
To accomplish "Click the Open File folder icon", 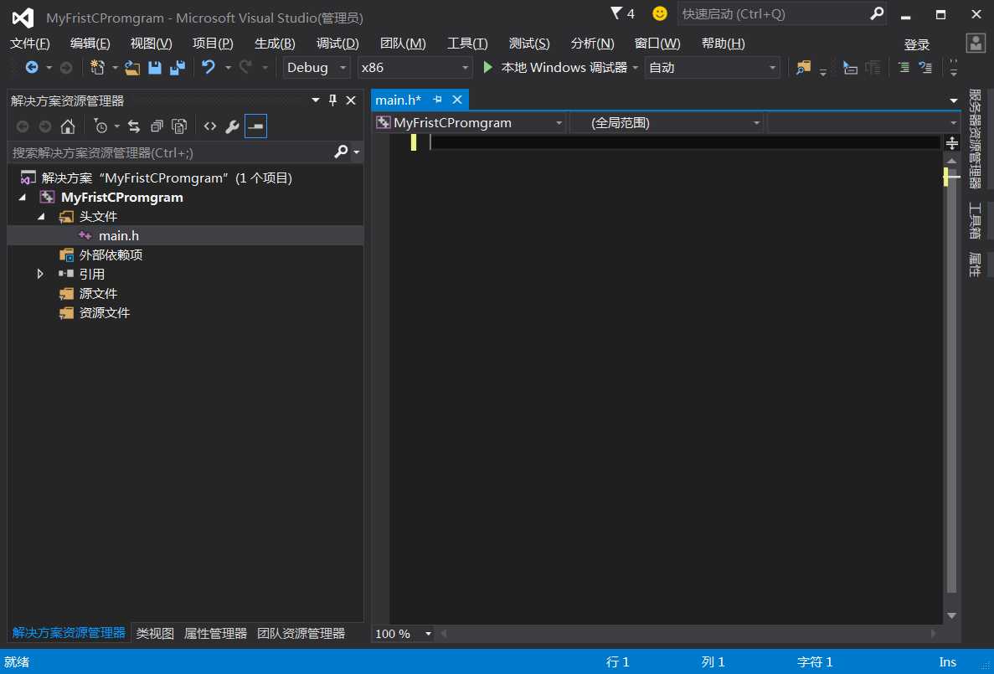I will point(131,67).
